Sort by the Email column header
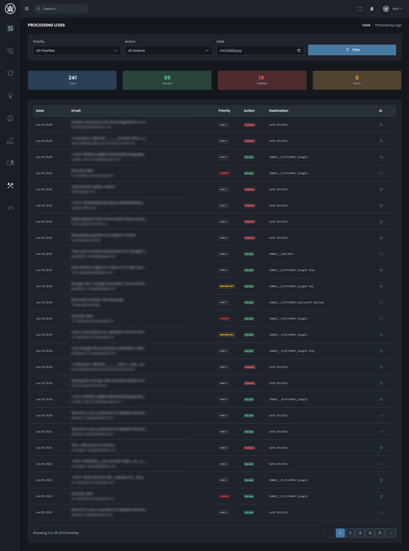This screenshot has height=551, width=409. (x=76, y=111)
